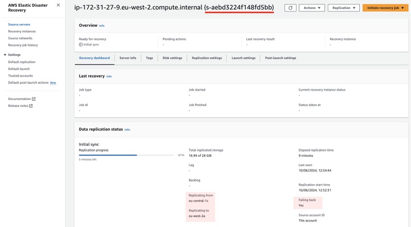This screenshot has width=411, height=227.
Task: Click the Initial sync clock status icon
Action: (x=81, y=44)
